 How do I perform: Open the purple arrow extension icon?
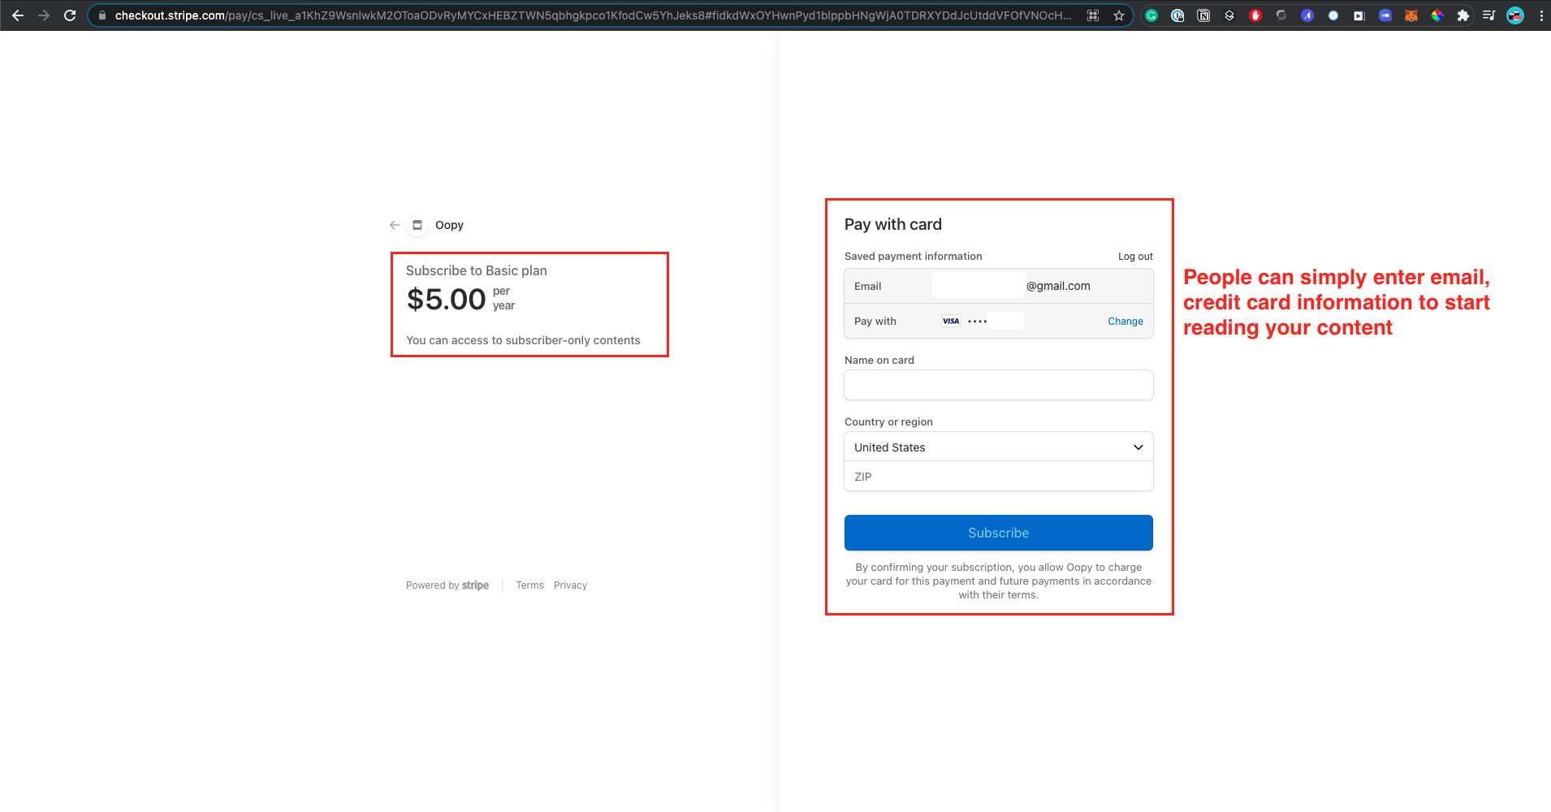coord(1307,15)
